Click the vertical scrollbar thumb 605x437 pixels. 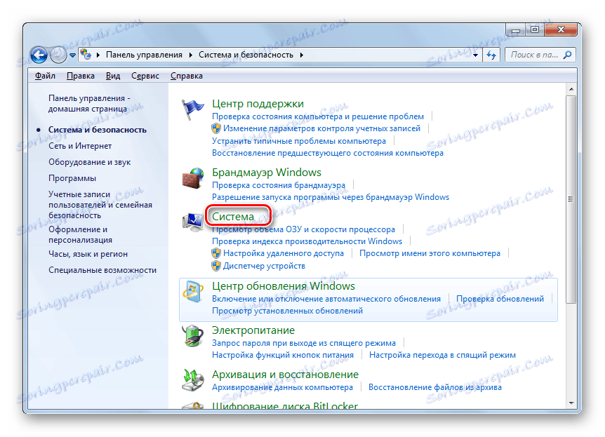tap(571, 199)
